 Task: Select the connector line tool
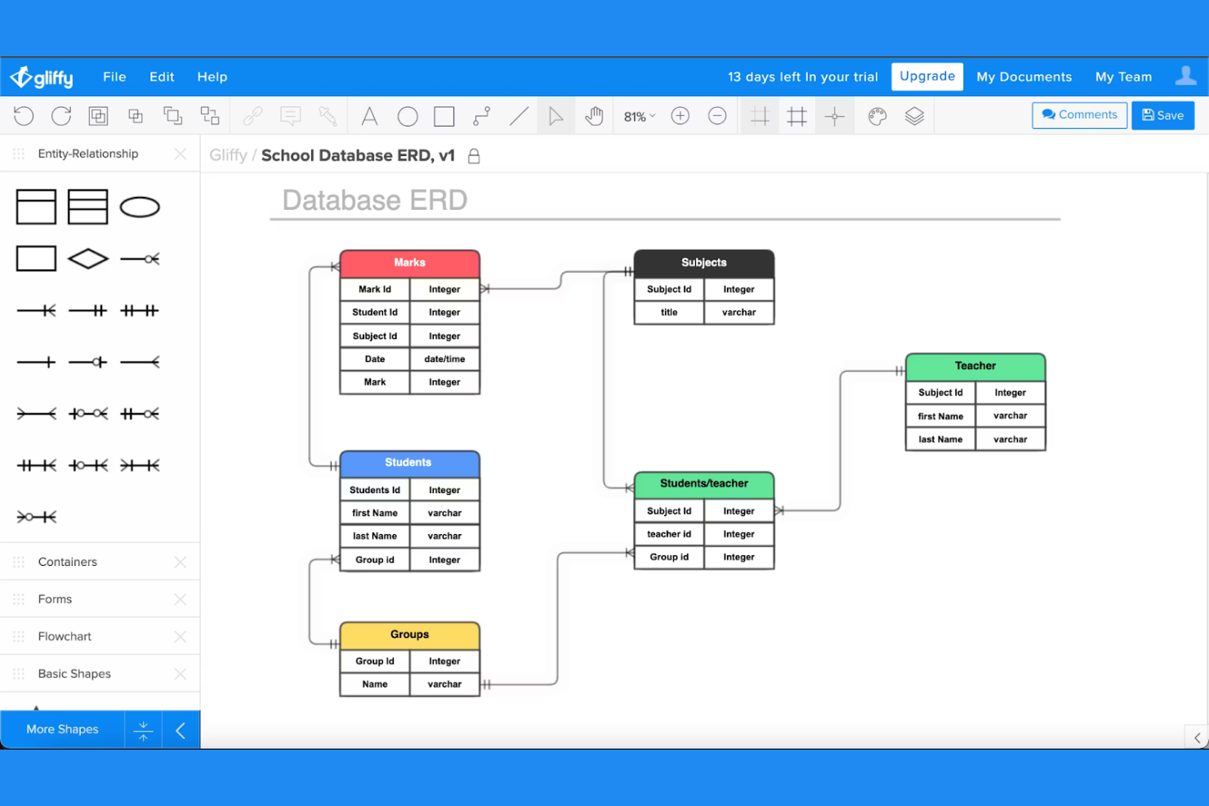coord(481,115)
